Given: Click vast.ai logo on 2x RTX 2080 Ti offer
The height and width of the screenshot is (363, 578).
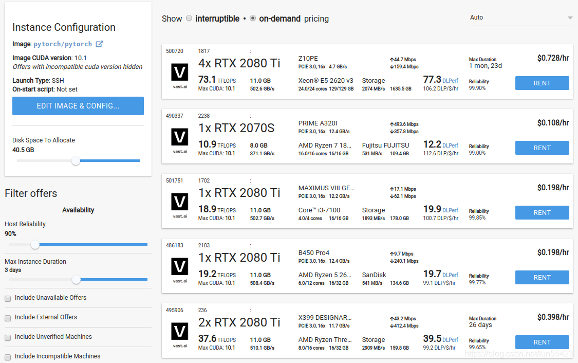Looking at the screenshot, I should (180, 334).
